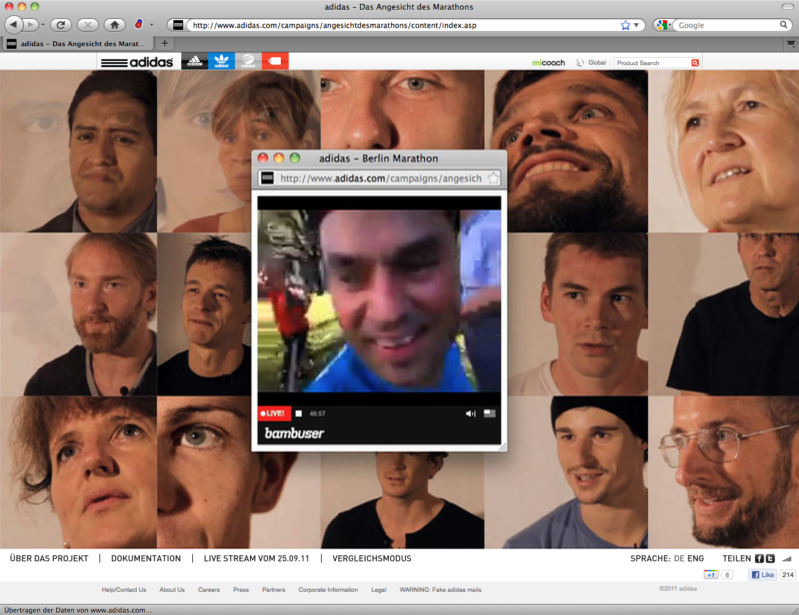This screenshot has height=615, width=799.
Task: Open the DOKUMENTATION section
Action: [146, 558]
